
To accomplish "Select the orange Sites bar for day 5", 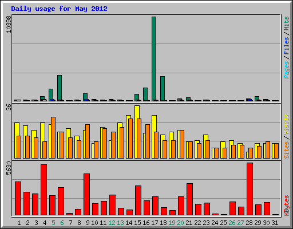I will pos(53,137).
